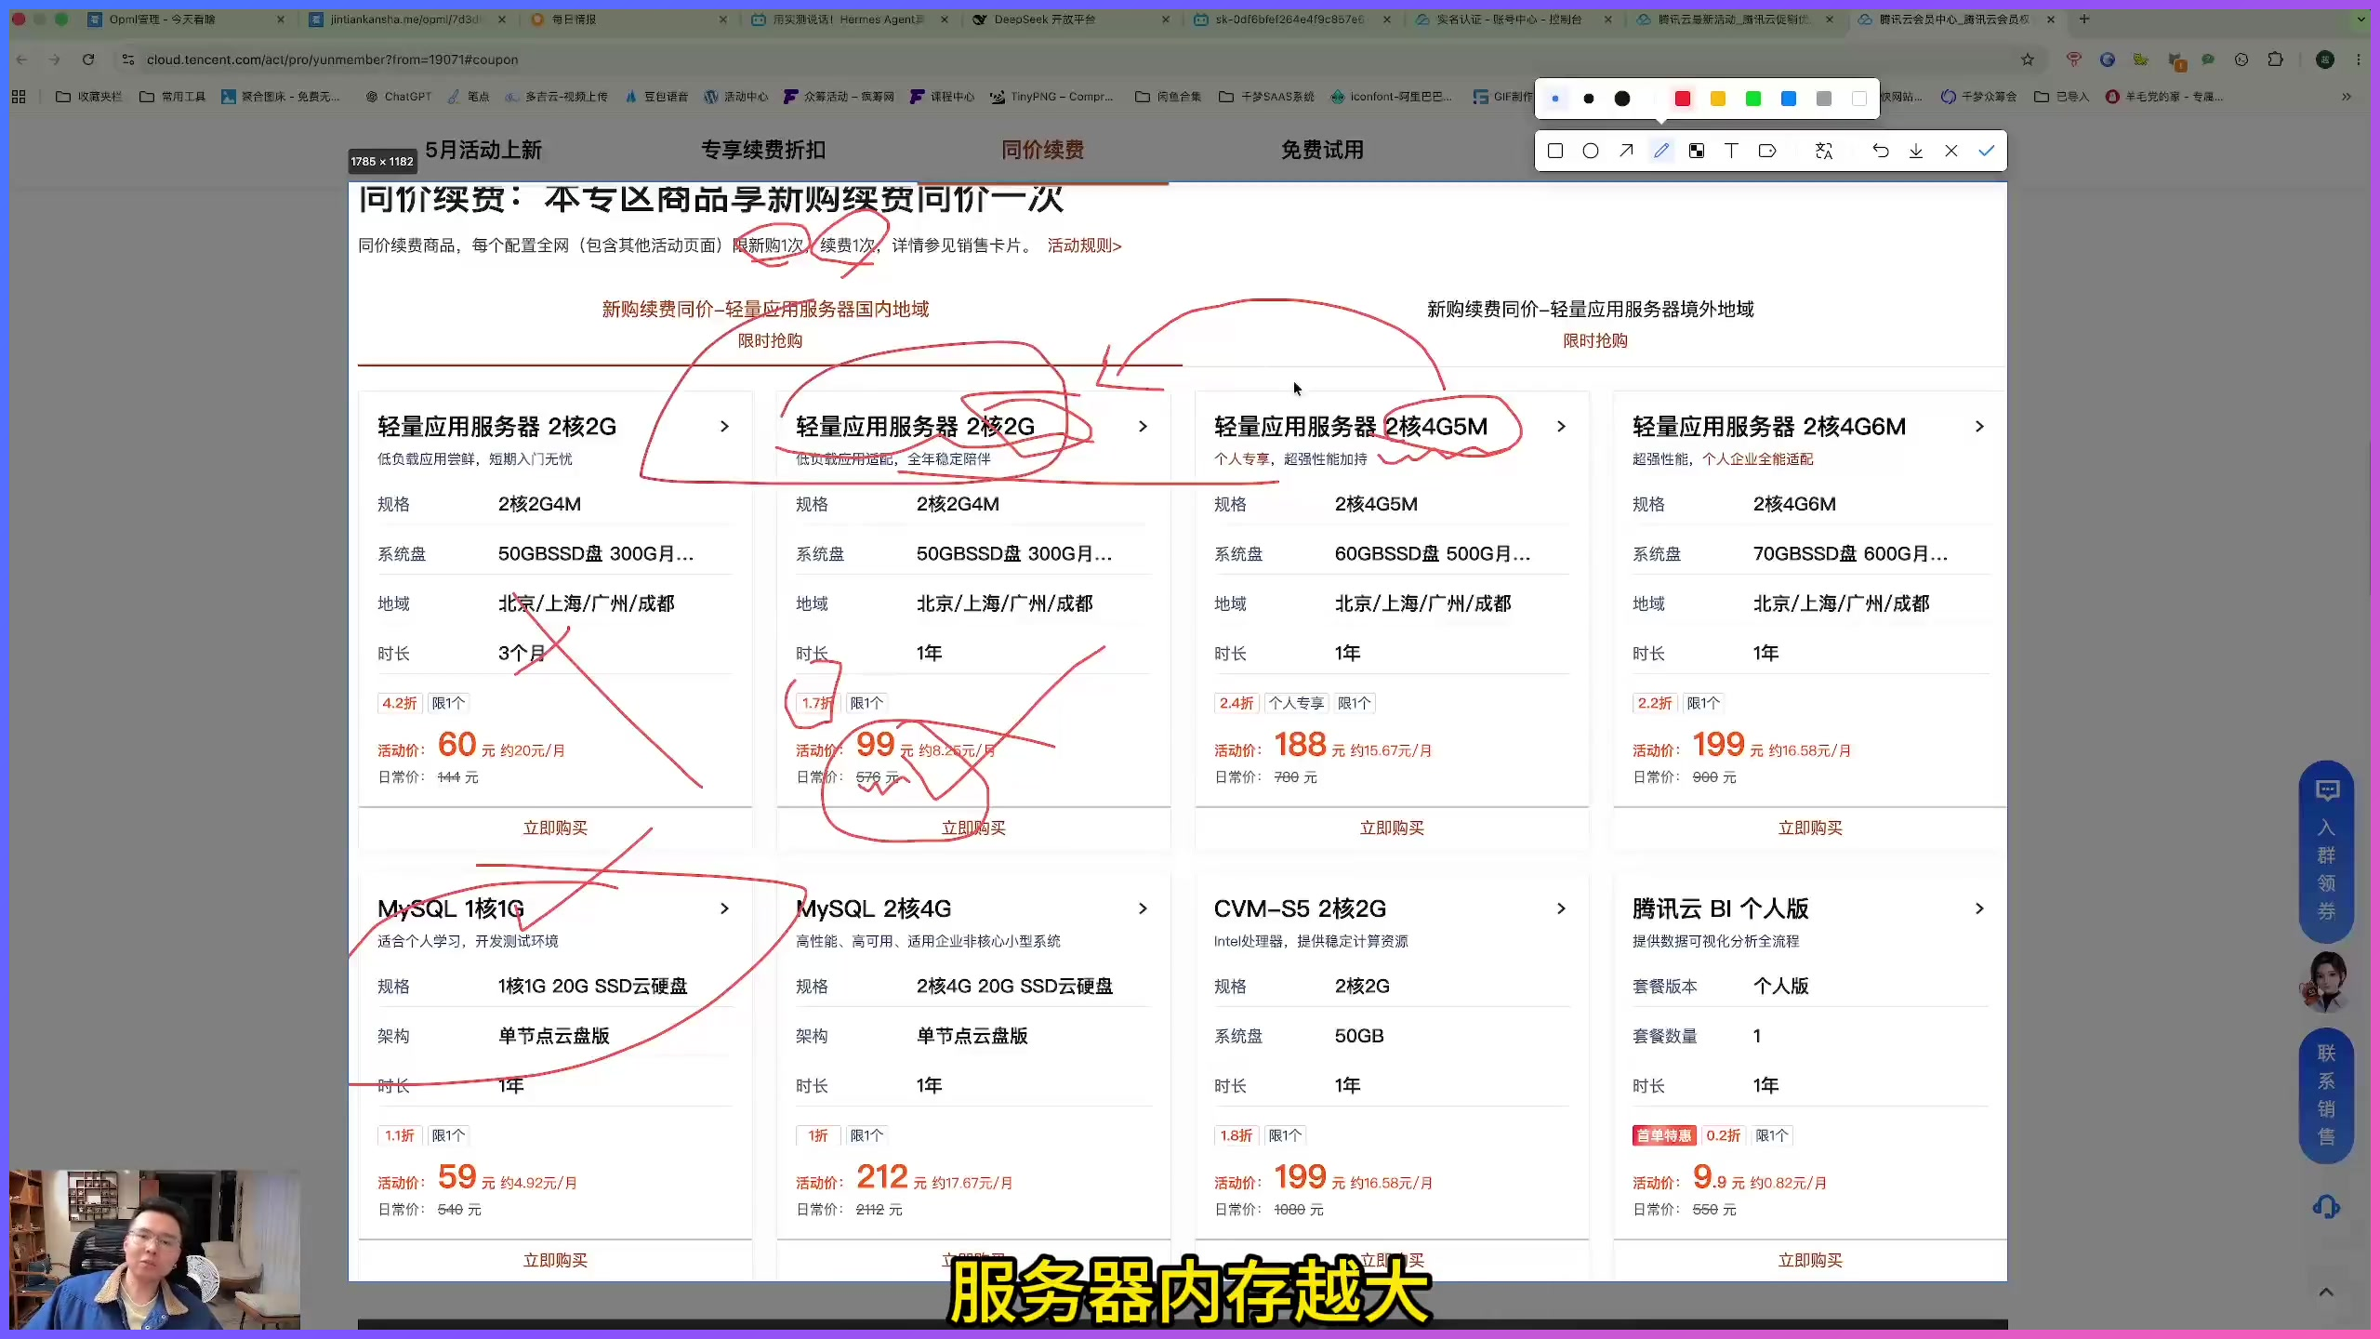This screenshot has height=1339, width=2380.
Task: Open the browser three-dot menu
Action: tap(2359, 60)
